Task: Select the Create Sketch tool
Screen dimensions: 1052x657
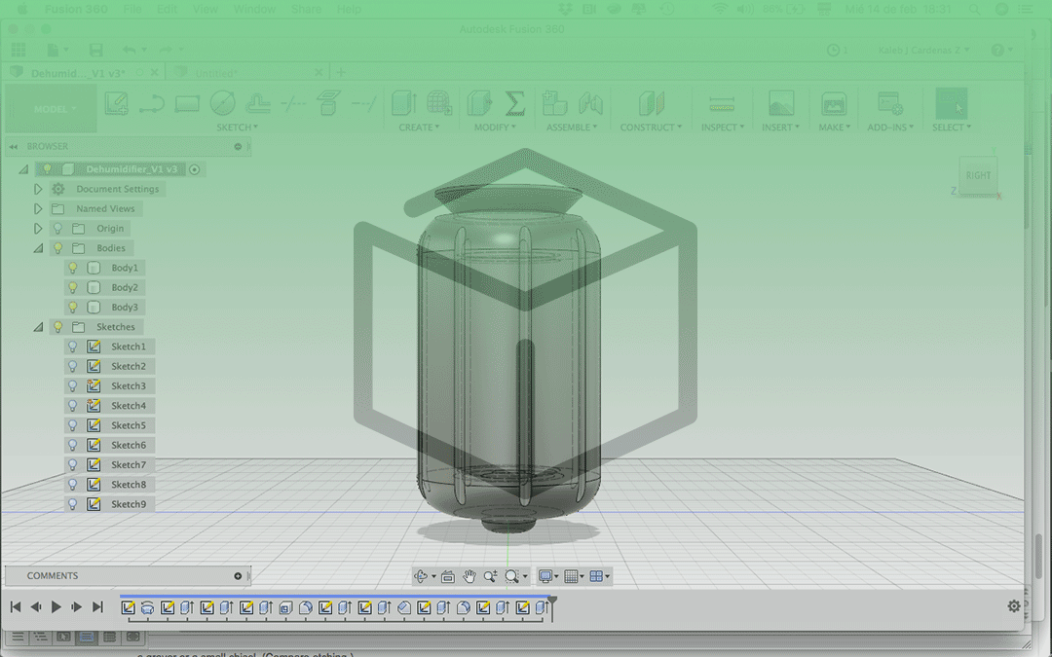Action: click(x=117, y=103)
